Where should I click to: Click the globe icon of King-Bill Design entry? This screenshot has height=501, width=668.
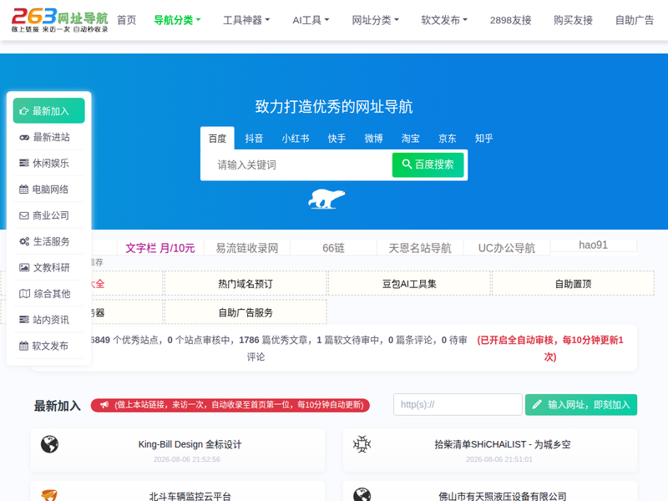coord(49,444)
